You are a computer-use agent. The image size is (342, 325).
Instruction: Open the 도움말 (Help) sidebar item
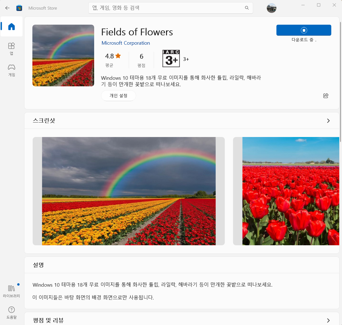pyautogui.click(x=12, y=313)
